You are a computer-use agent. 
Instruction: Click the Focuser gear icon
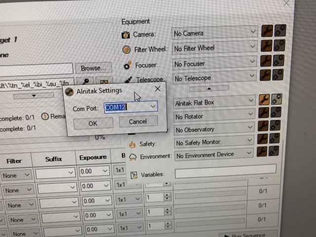(127, 65)
